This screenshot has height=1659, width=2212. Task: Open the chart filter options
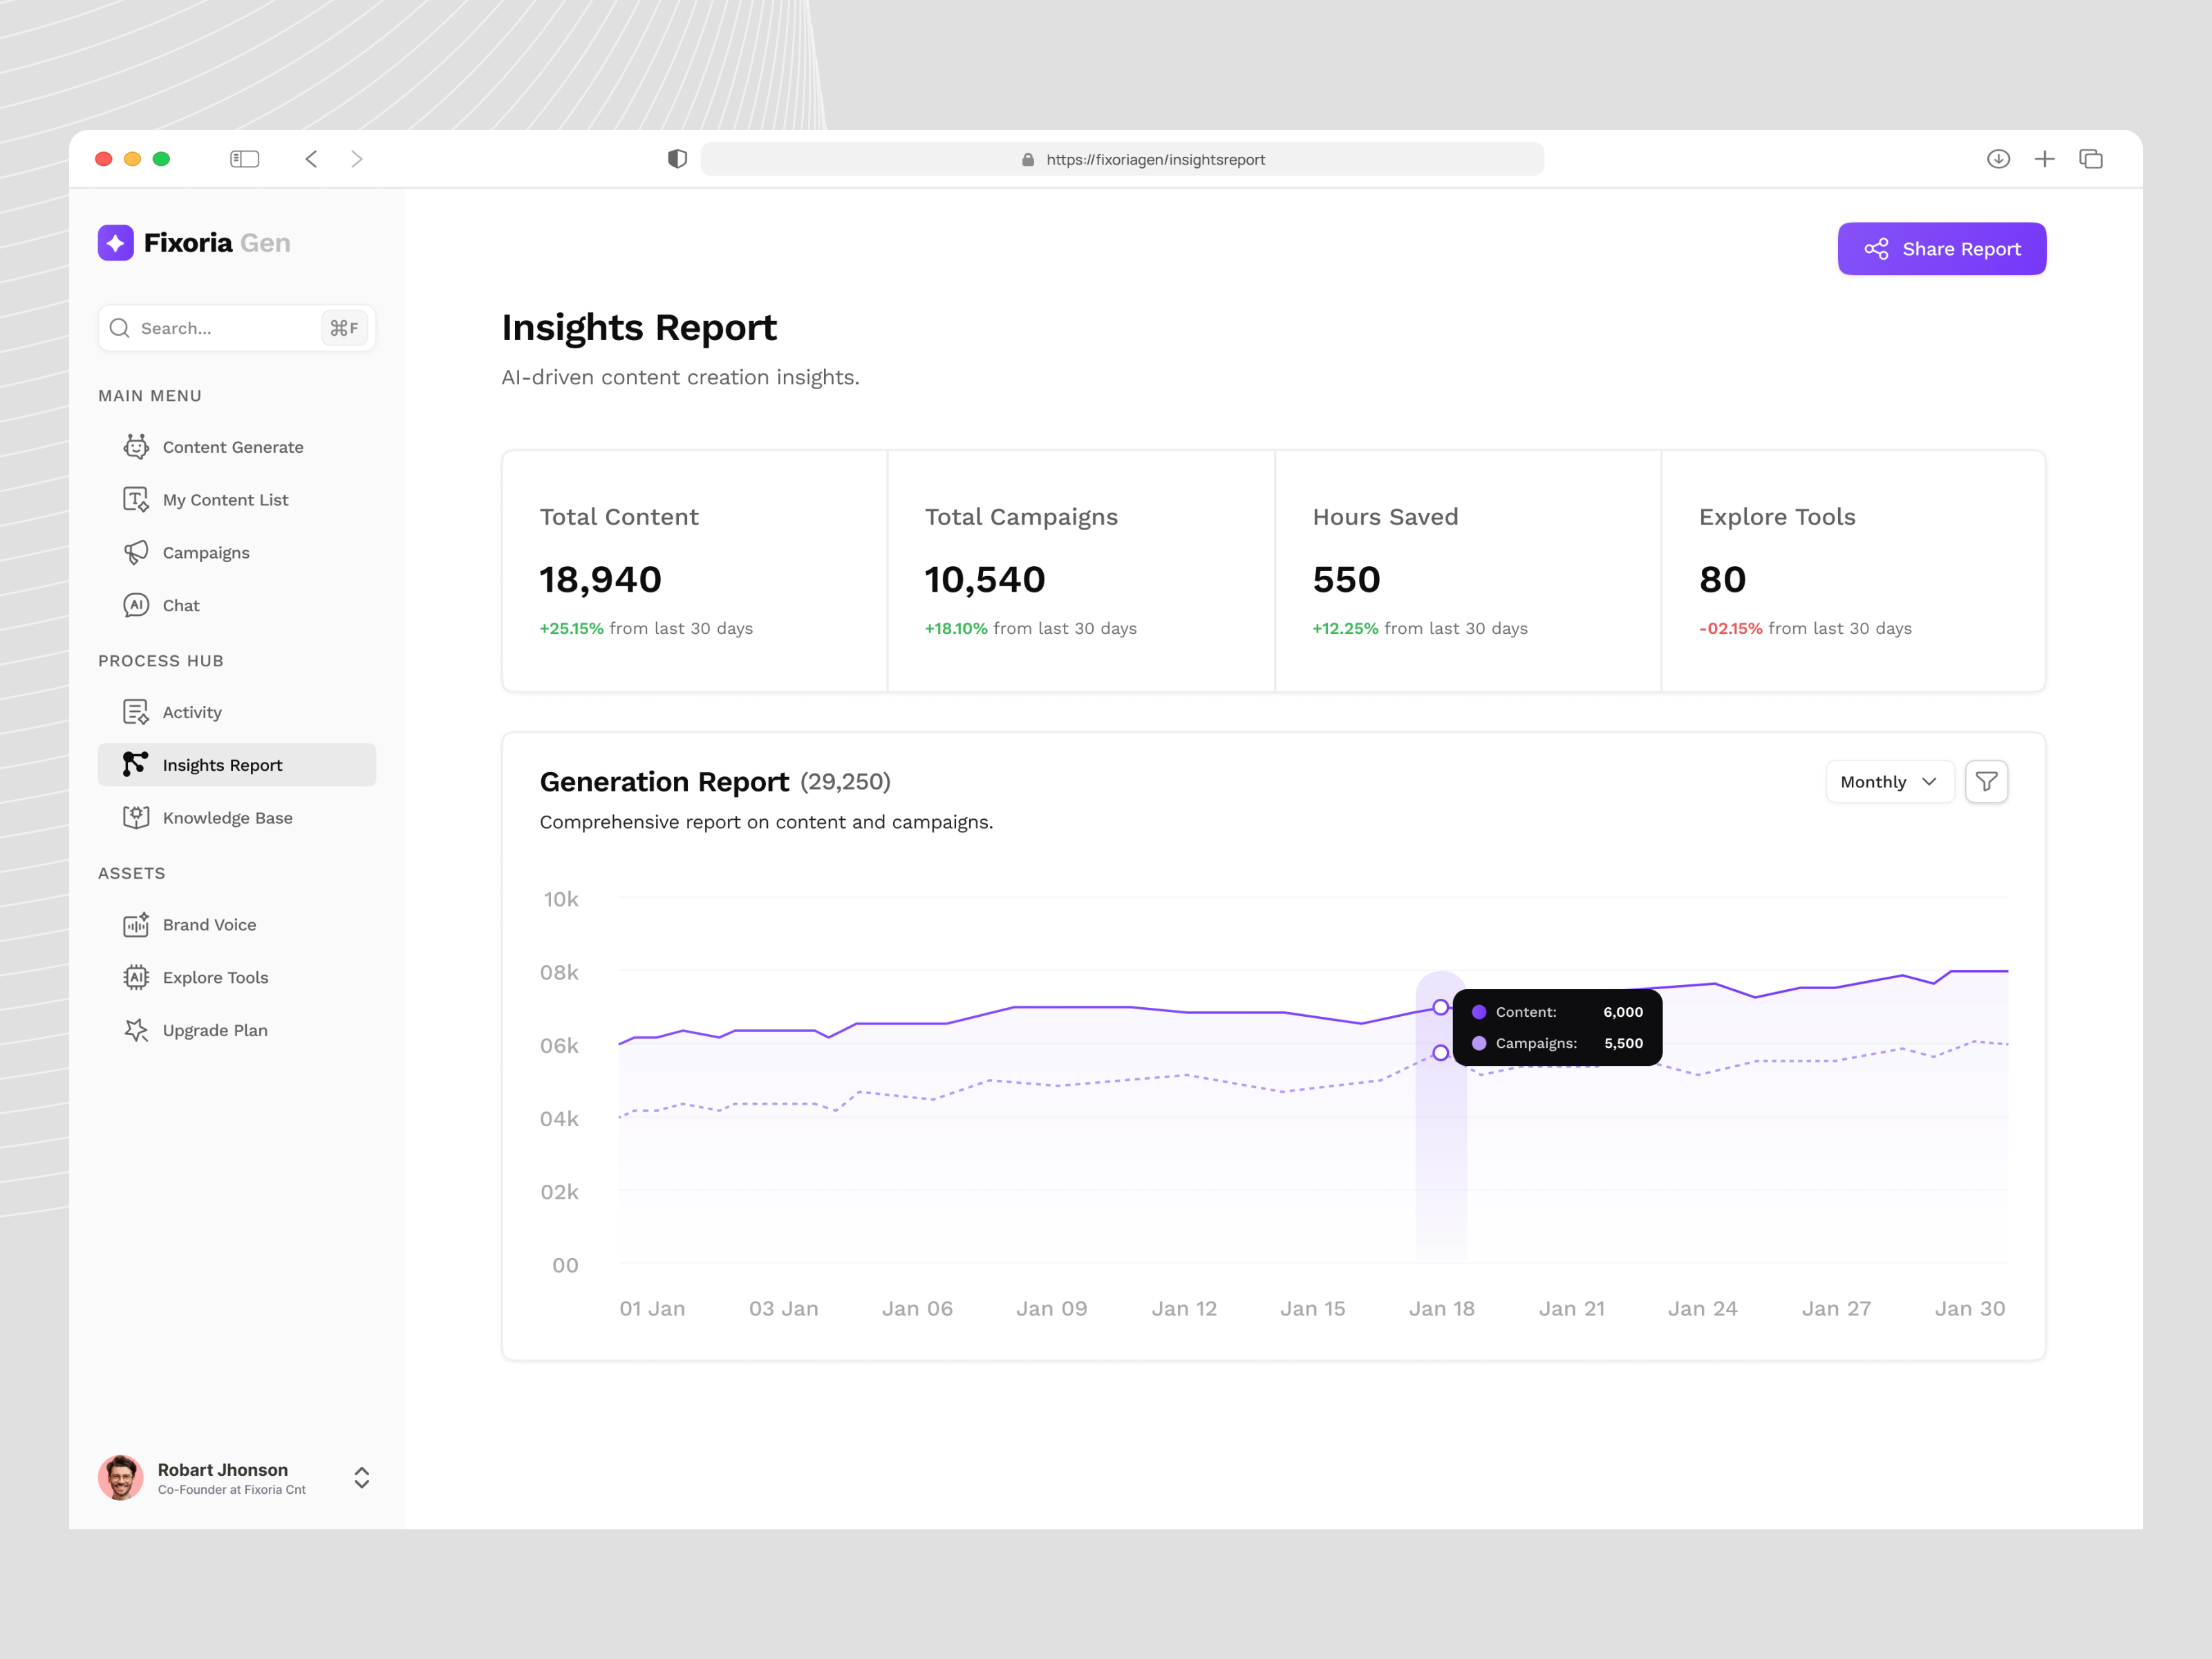click(1986, 781)
